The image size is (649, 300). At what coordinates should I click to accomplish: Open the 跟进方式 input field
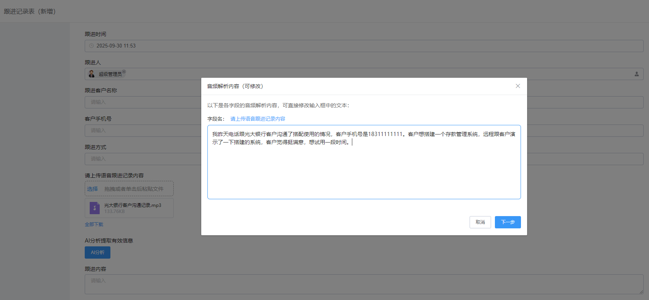point(142,159)
